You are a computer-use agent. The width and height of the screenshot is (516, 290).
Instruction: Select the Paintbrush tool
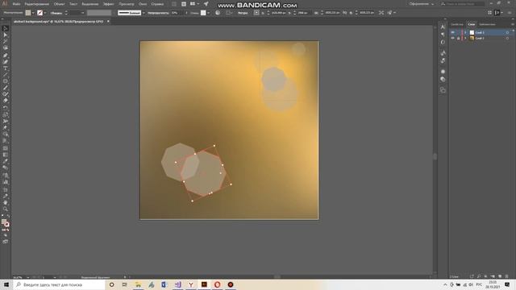5,88
